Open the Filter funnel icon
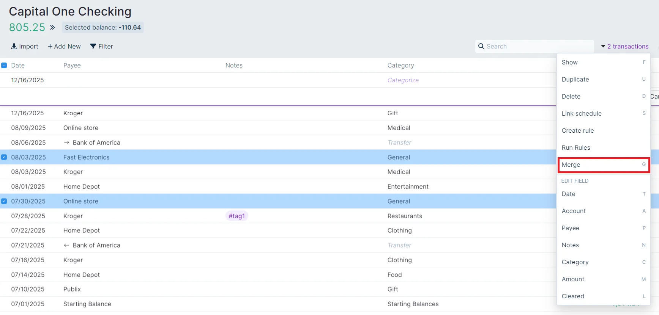This screenshot has height=315, width=659. click(93, 46)
